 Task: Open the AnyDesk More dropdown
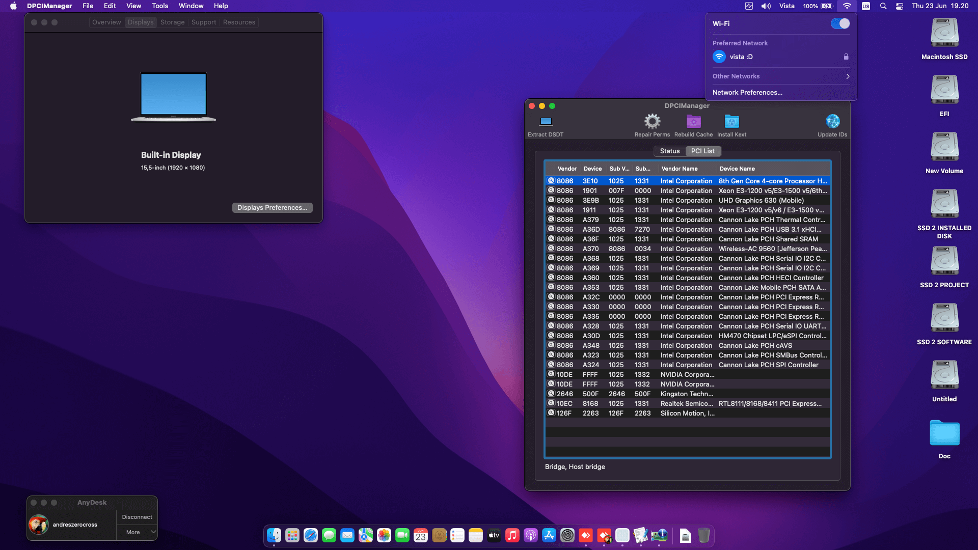pyautogui.click(x=137, y=532)
